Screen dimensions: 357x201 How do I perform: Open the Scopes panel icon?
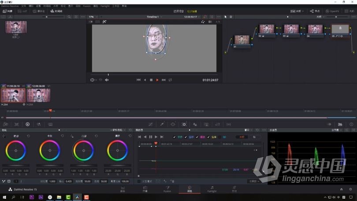340,124
